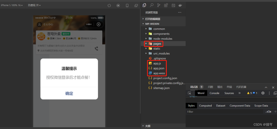277x129 pixels.
Task: Open the iPhone 5 device dropdown
Action: (12, 6)
